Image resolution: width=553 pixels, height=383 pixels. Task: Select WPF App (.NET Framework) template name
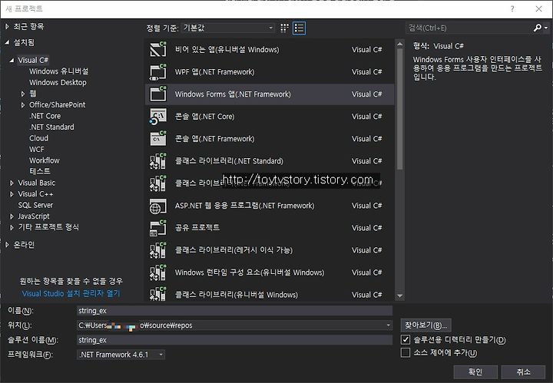tap(215, 72)
